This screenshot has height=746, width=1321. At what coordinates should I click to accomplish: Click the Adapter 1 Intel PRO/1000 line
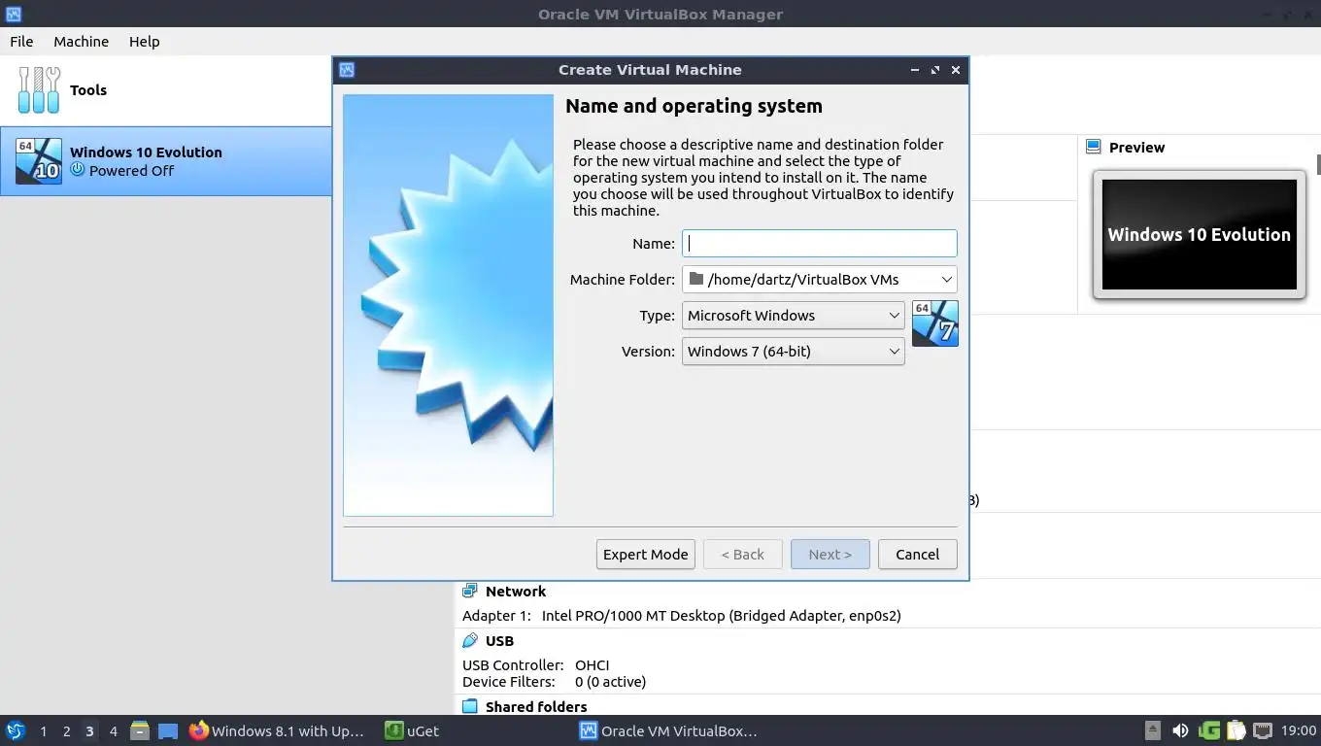pyautogui.click(x=681, y=615)
